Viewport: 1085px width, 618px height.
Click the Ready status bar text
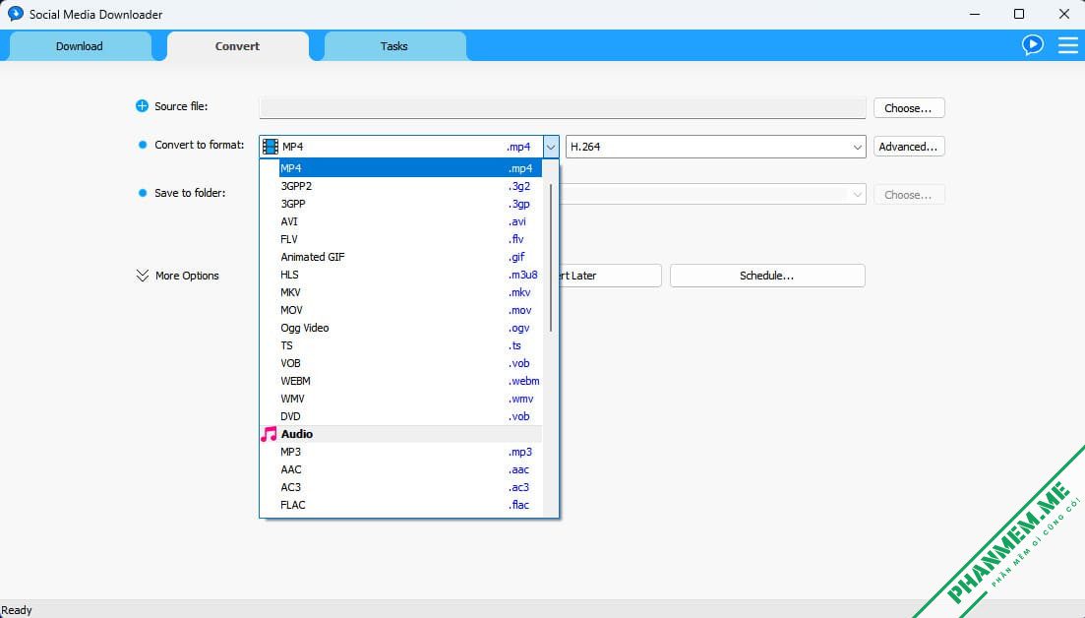[x=17, y=610]
